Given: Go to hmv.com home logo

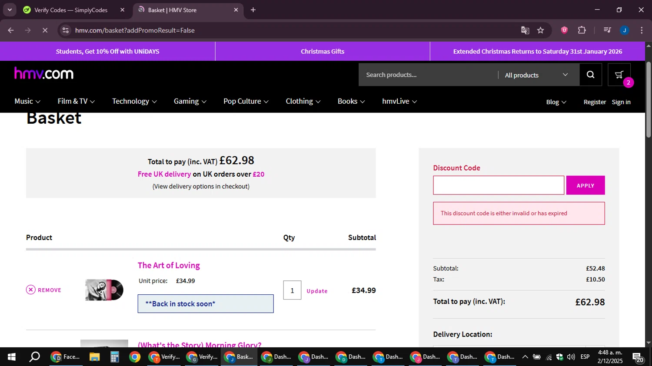Looking at the screenshot, I should [44, 73].
